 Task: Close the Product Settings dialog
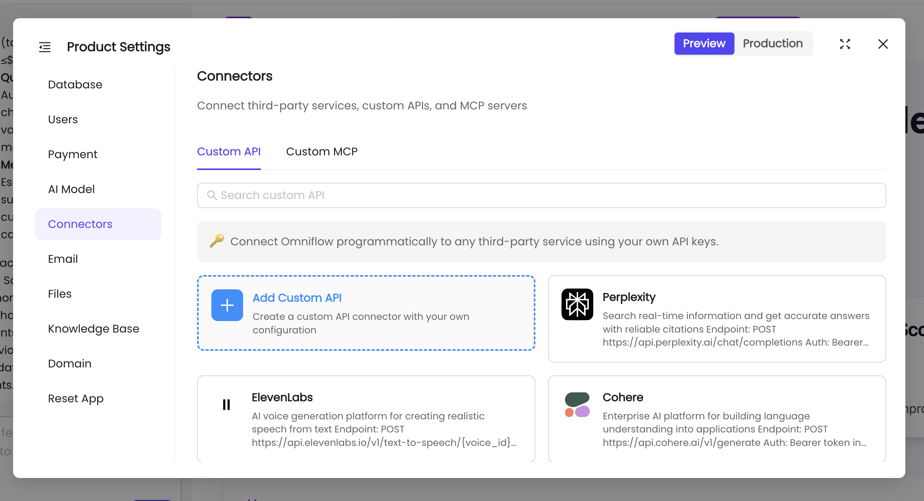coord(883,44)
